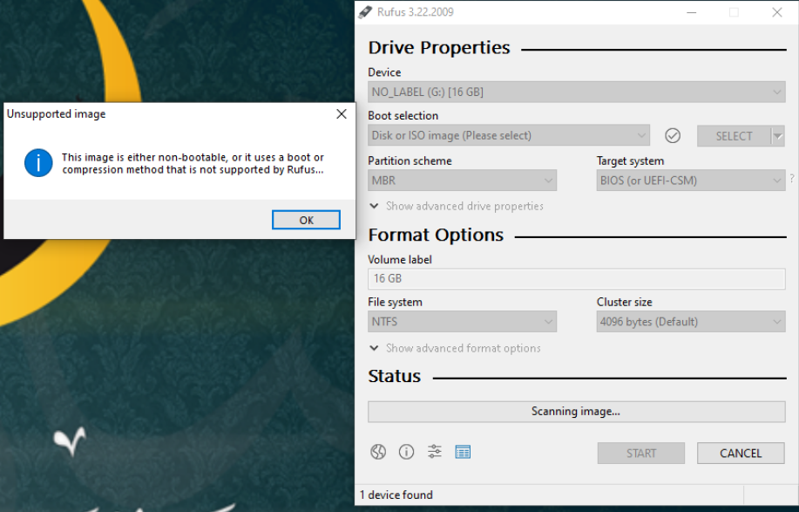Open the About info icon in Rufus
Screen dimensions: 799x512
pyautogui.click(x=406, y=452)
